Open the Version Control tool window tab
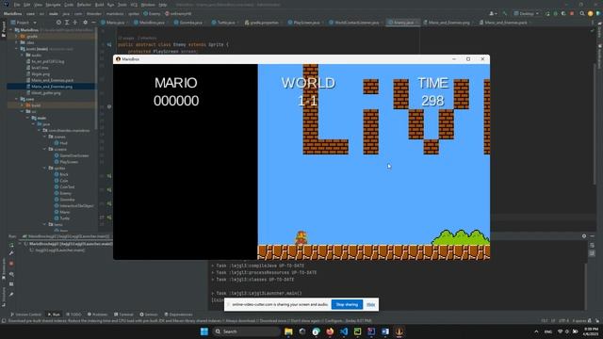Screen dimensions: 603x339 click(25, 315)
